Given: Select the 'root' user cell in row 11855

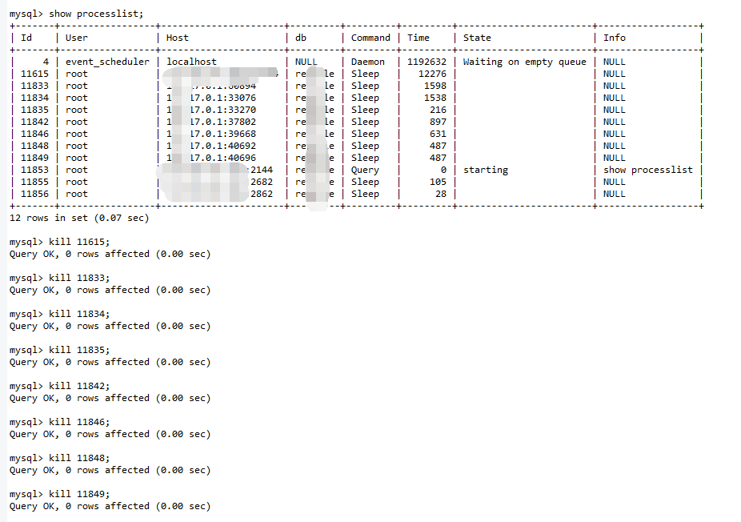Looking at the screenshot, I should pos(77,182).
